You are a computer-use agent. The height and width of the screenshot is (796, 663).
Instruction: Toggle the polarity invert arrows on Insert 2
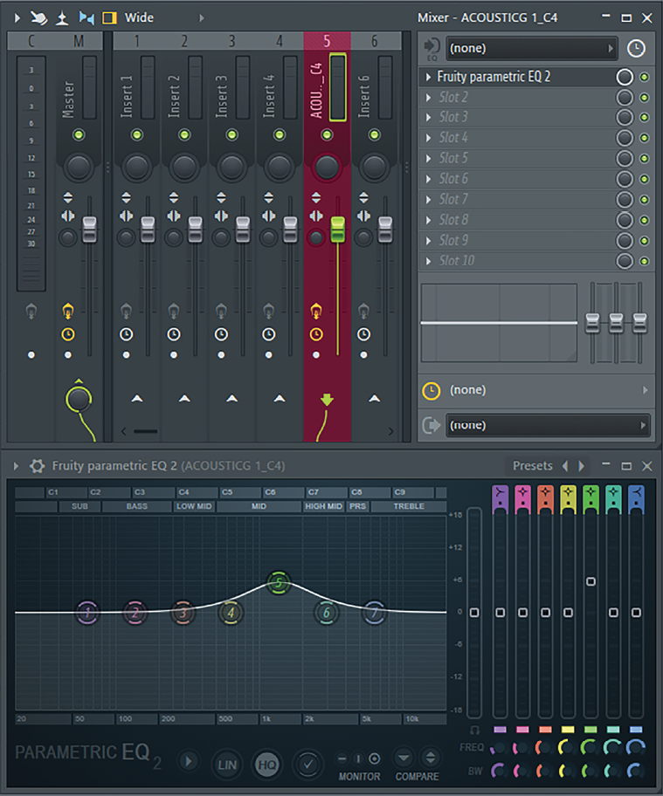click(174, 197)
